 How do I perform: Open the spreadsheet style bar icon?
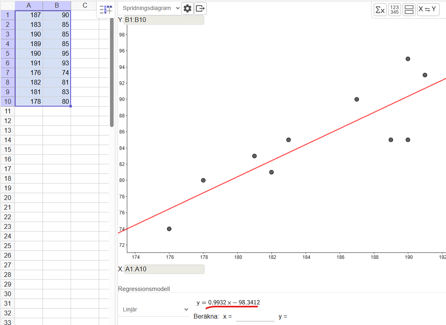tap(106, 10)
